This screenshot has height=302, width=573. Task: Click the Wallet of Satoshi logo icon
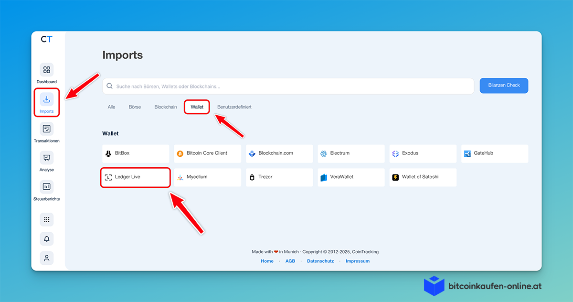pyautogui.click(x=395, y=177)
